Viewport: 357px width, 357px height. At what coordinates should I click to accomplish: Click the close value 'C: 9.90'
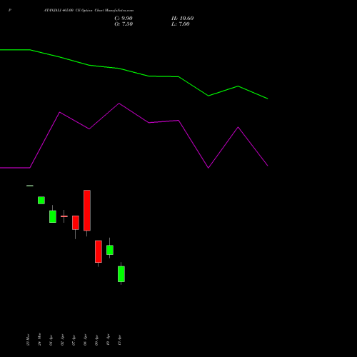point(124,19)
